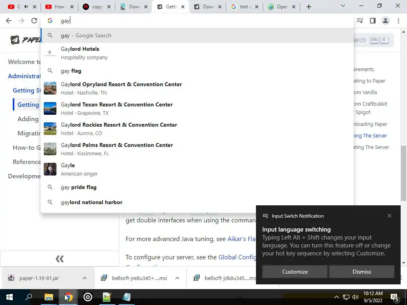Choose Gaylord Rockies Resort suggestion

point(197,129)
